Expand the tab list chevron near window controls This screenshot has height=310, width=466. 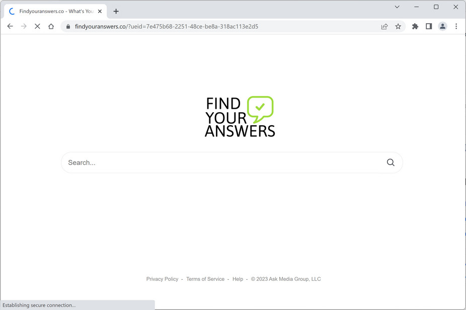(x=397, y=7)
